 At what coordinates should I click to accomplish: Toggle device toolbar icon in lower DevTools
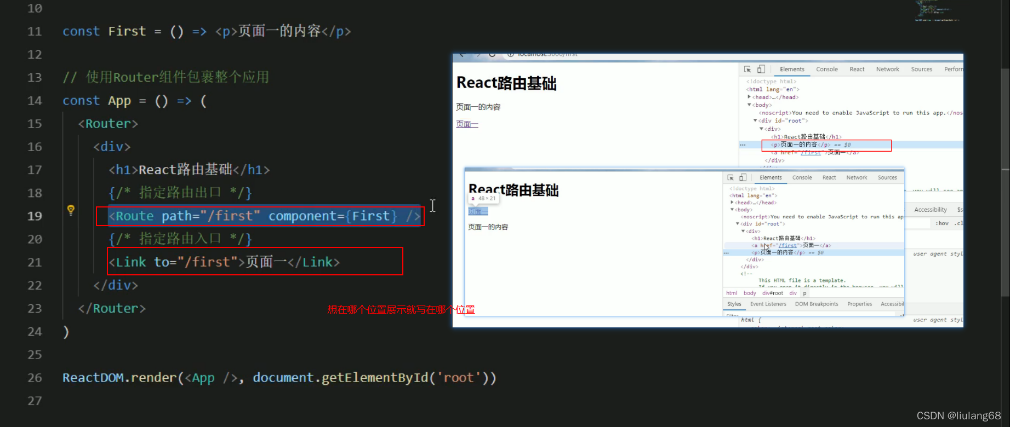[743, 177]
